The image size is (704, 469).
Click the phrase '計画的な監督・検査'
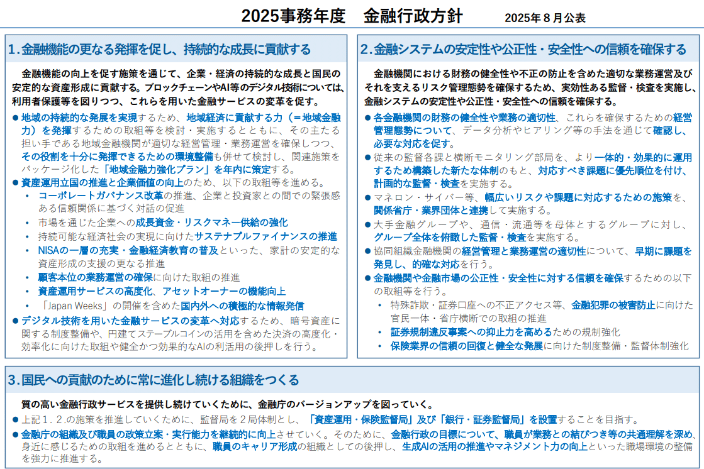coord(416,184)
